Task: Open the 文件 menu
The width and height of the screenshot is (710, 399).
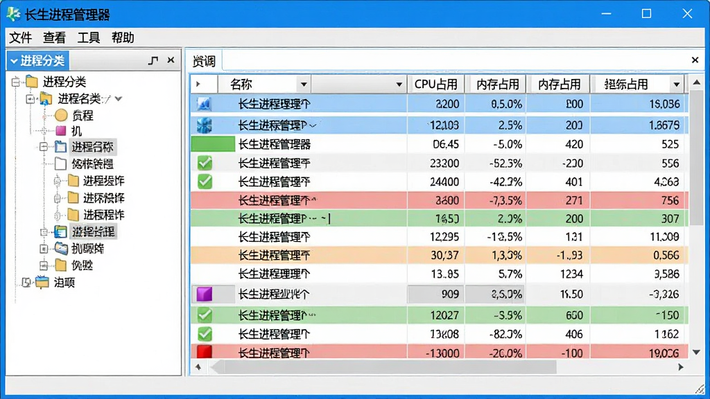Action: [x=21, y=37]
